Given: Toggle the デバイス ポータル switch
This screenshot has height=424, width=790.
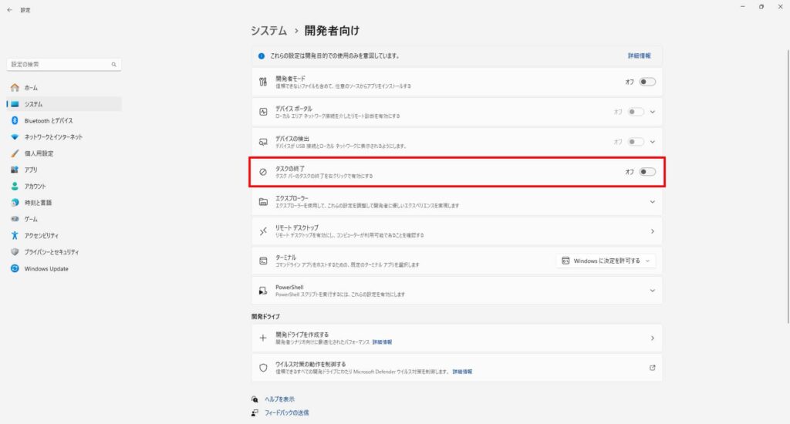Looking at the screenshot, I should pos(636,112).
